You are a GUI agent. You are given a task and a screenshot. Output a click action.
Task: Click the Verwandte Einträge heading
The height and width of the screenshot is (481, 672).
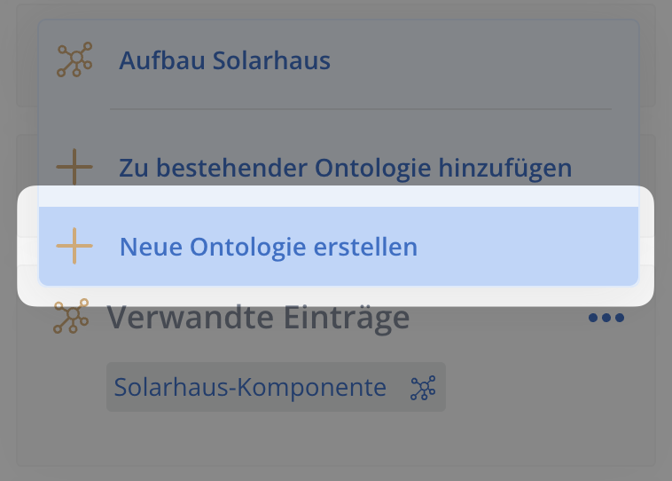point(258,318)
